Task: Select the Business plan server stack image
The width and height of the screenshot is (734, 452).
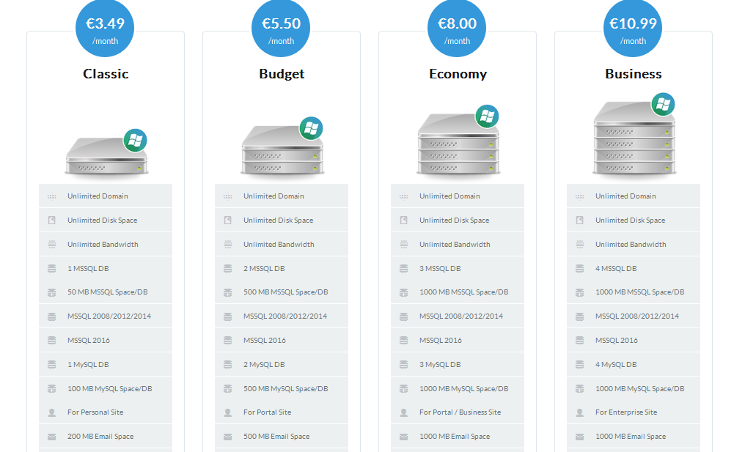Action: (634, 138)
